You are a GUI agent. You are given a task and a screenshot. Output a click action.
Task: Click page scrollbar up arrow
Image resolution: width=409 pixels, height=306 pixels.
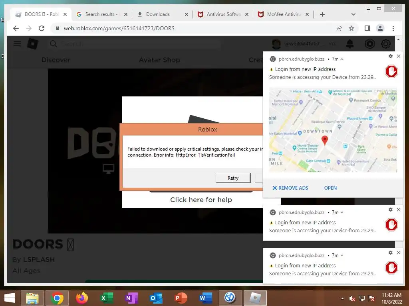(x=398, y=39)
